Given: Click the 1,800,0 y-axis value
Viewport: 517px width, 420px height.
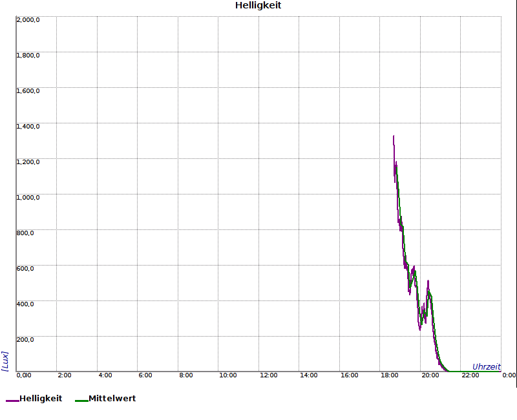Looking at the screenshot, I should tap(28, 56).
